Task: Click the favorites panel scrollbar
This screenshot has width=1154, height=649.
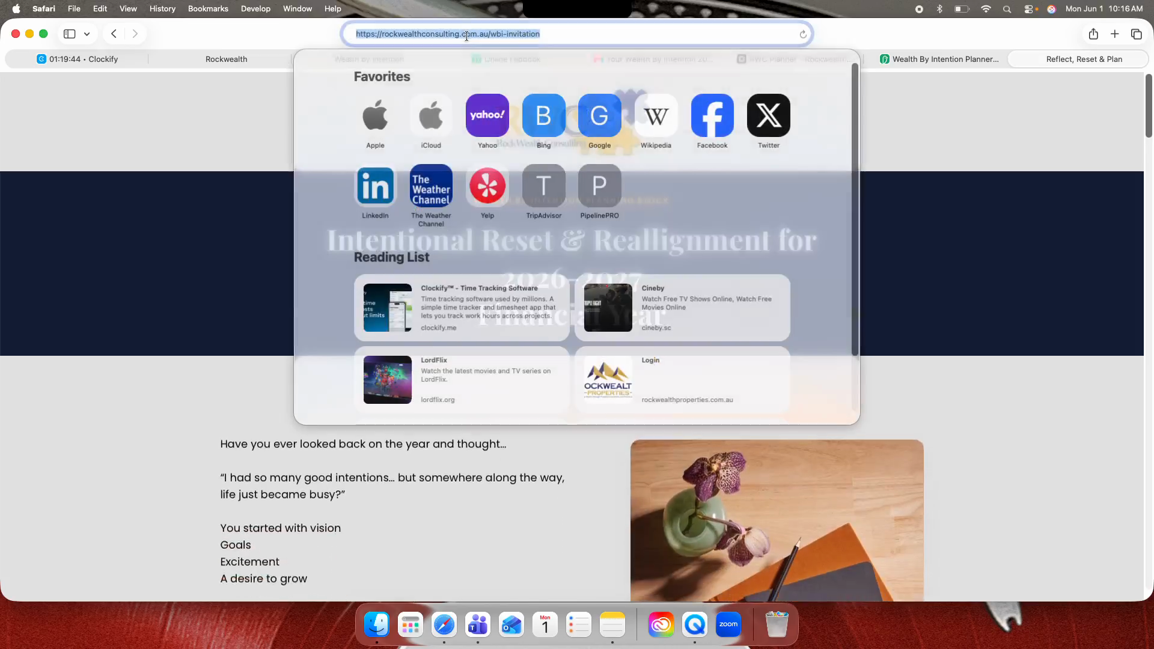Action: 855,209
